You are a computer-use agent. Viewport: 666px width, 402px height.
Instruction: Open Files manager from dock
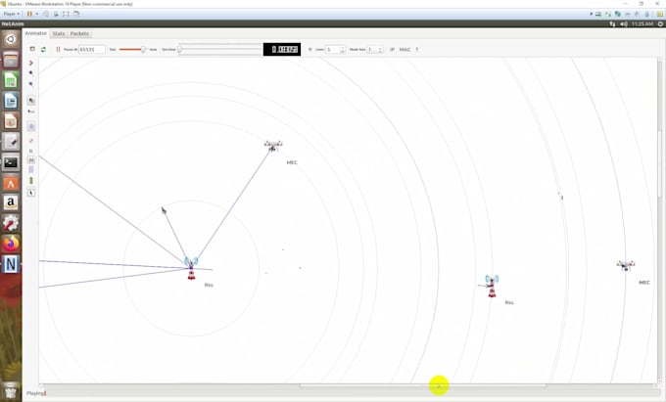pyautogui.click(x=11, y=60)
